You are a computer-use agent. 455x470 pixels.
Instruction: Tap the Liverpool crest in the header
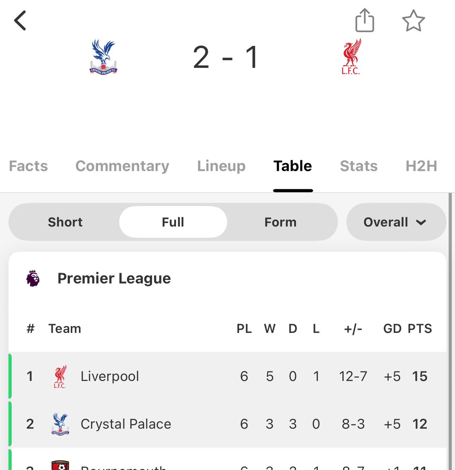[351, 57]
